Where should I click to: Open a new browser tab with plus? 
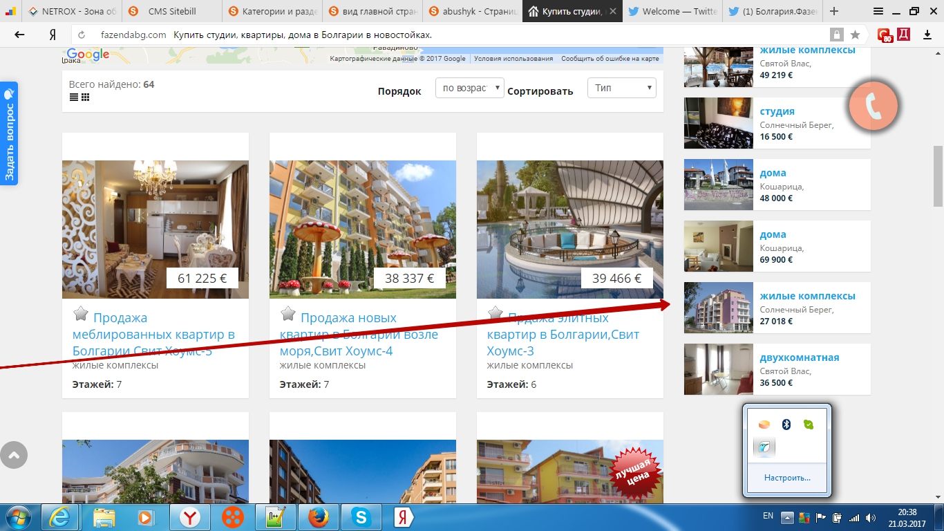pos(834,11)
